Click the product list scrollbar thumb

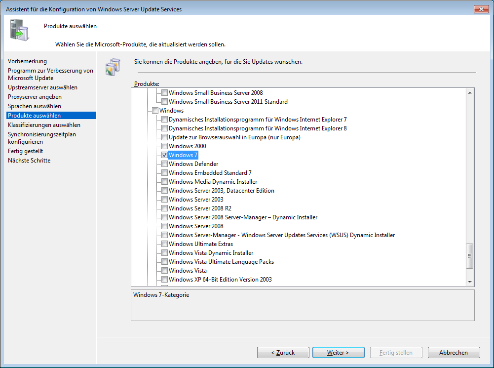pyautogui.click(x=470, y=256)
